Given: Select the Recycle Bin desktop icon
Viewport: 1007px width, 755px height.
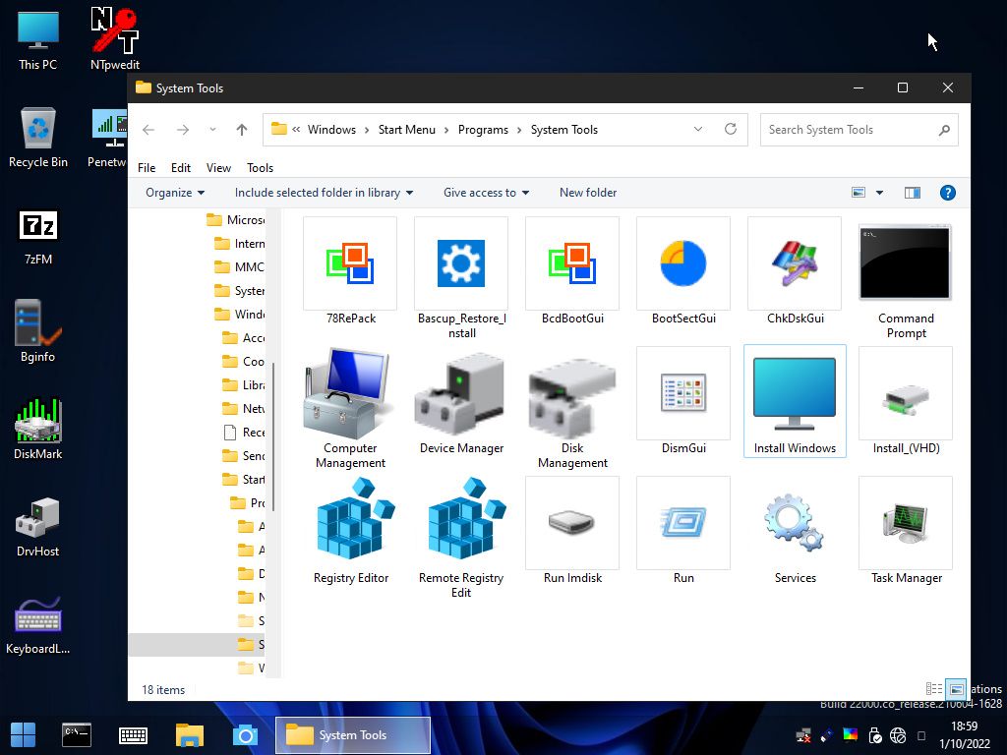Looking at the screenshot, I should click(38, 138).
